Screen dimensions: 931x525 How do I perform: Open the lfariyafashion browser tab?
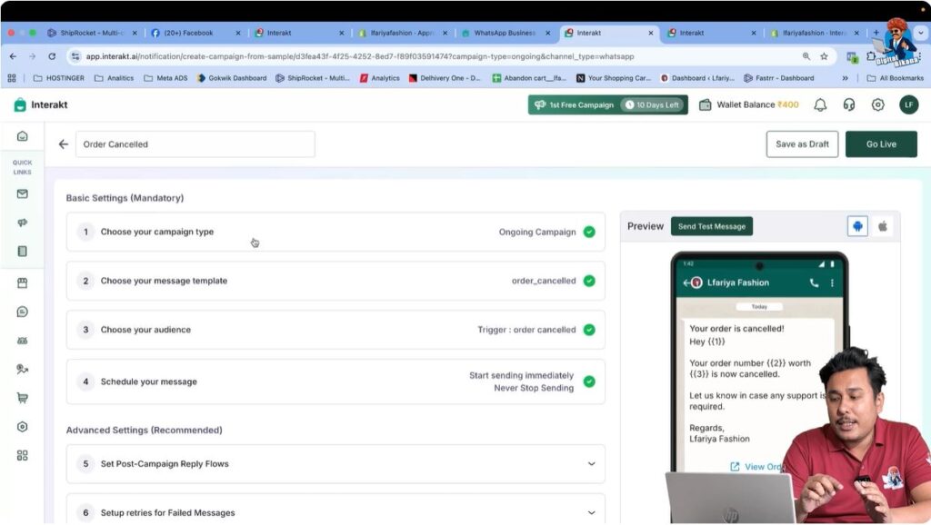click(x=812, y=32)
